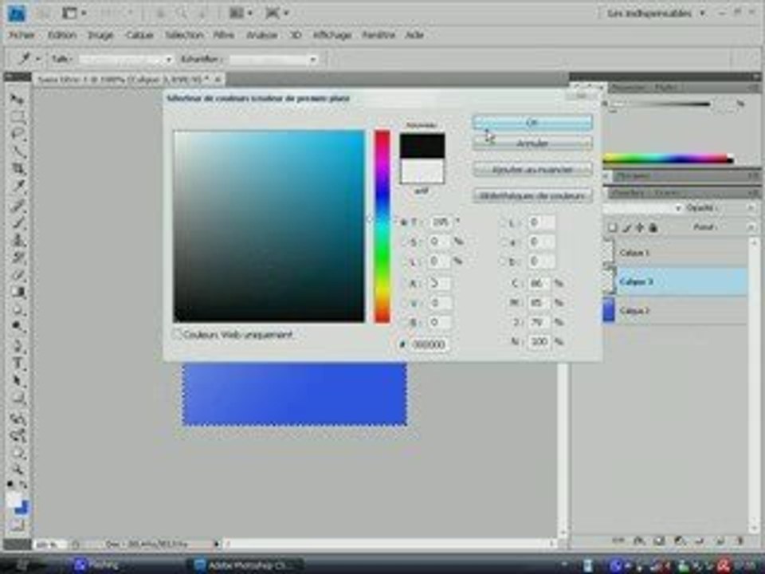Screen dimensions: 765x574
Task: Open the status bar info arrow
Action: point(216,543)
